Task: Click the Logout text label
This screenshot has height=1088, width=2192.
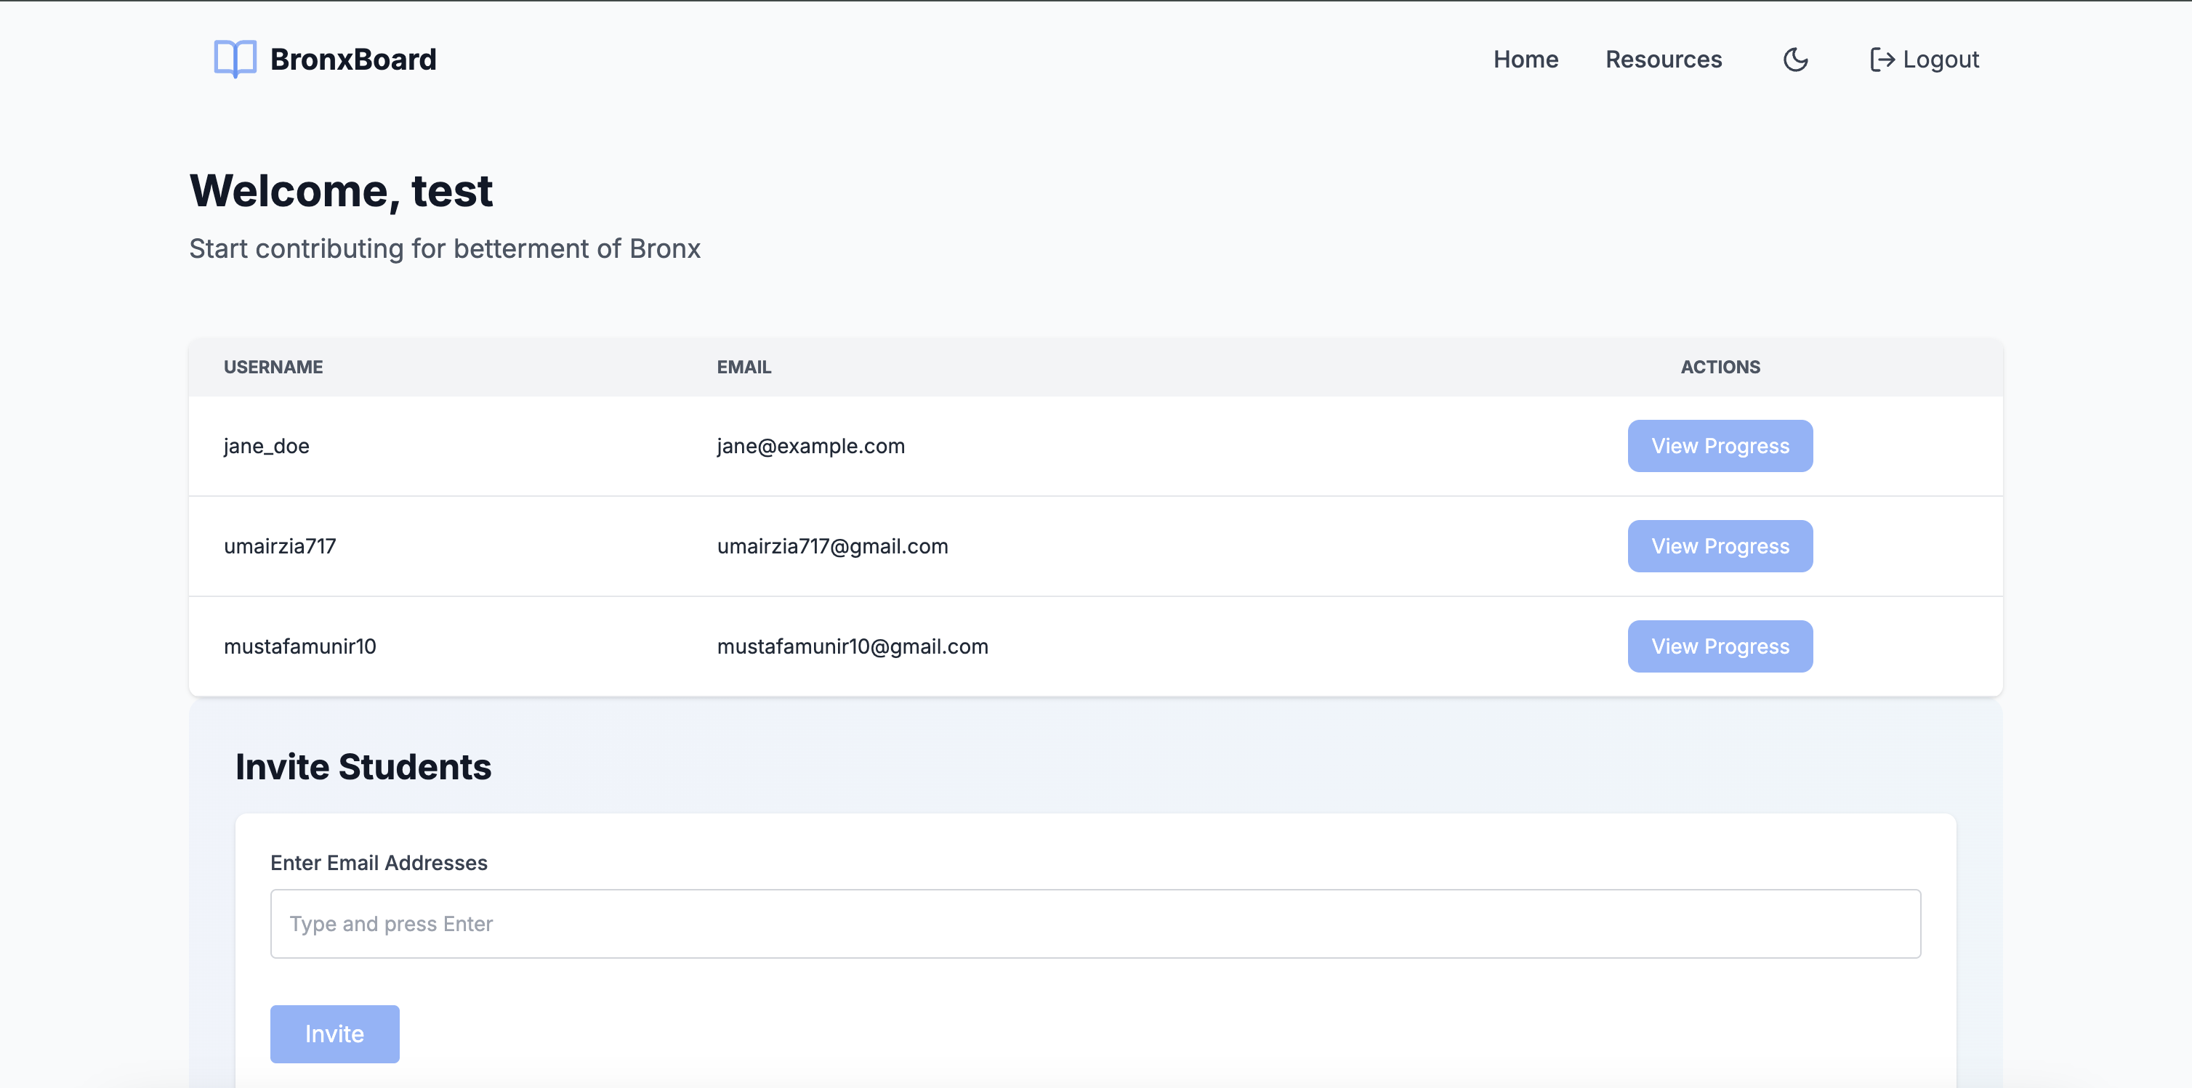Action: (1940, 60)
